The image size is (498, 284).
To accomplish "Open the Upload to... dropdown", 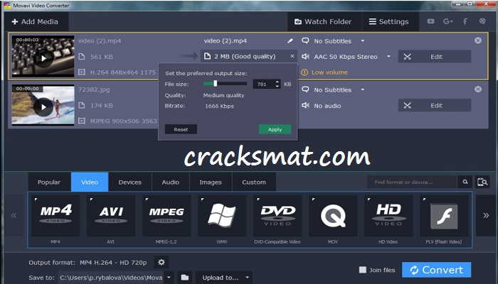I will pos(224,278).
